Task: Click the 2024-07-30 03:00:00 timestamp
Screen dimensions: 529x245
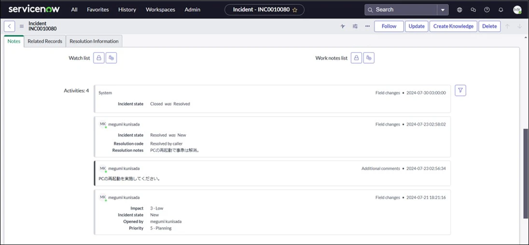Action: [x=426, y=93]
